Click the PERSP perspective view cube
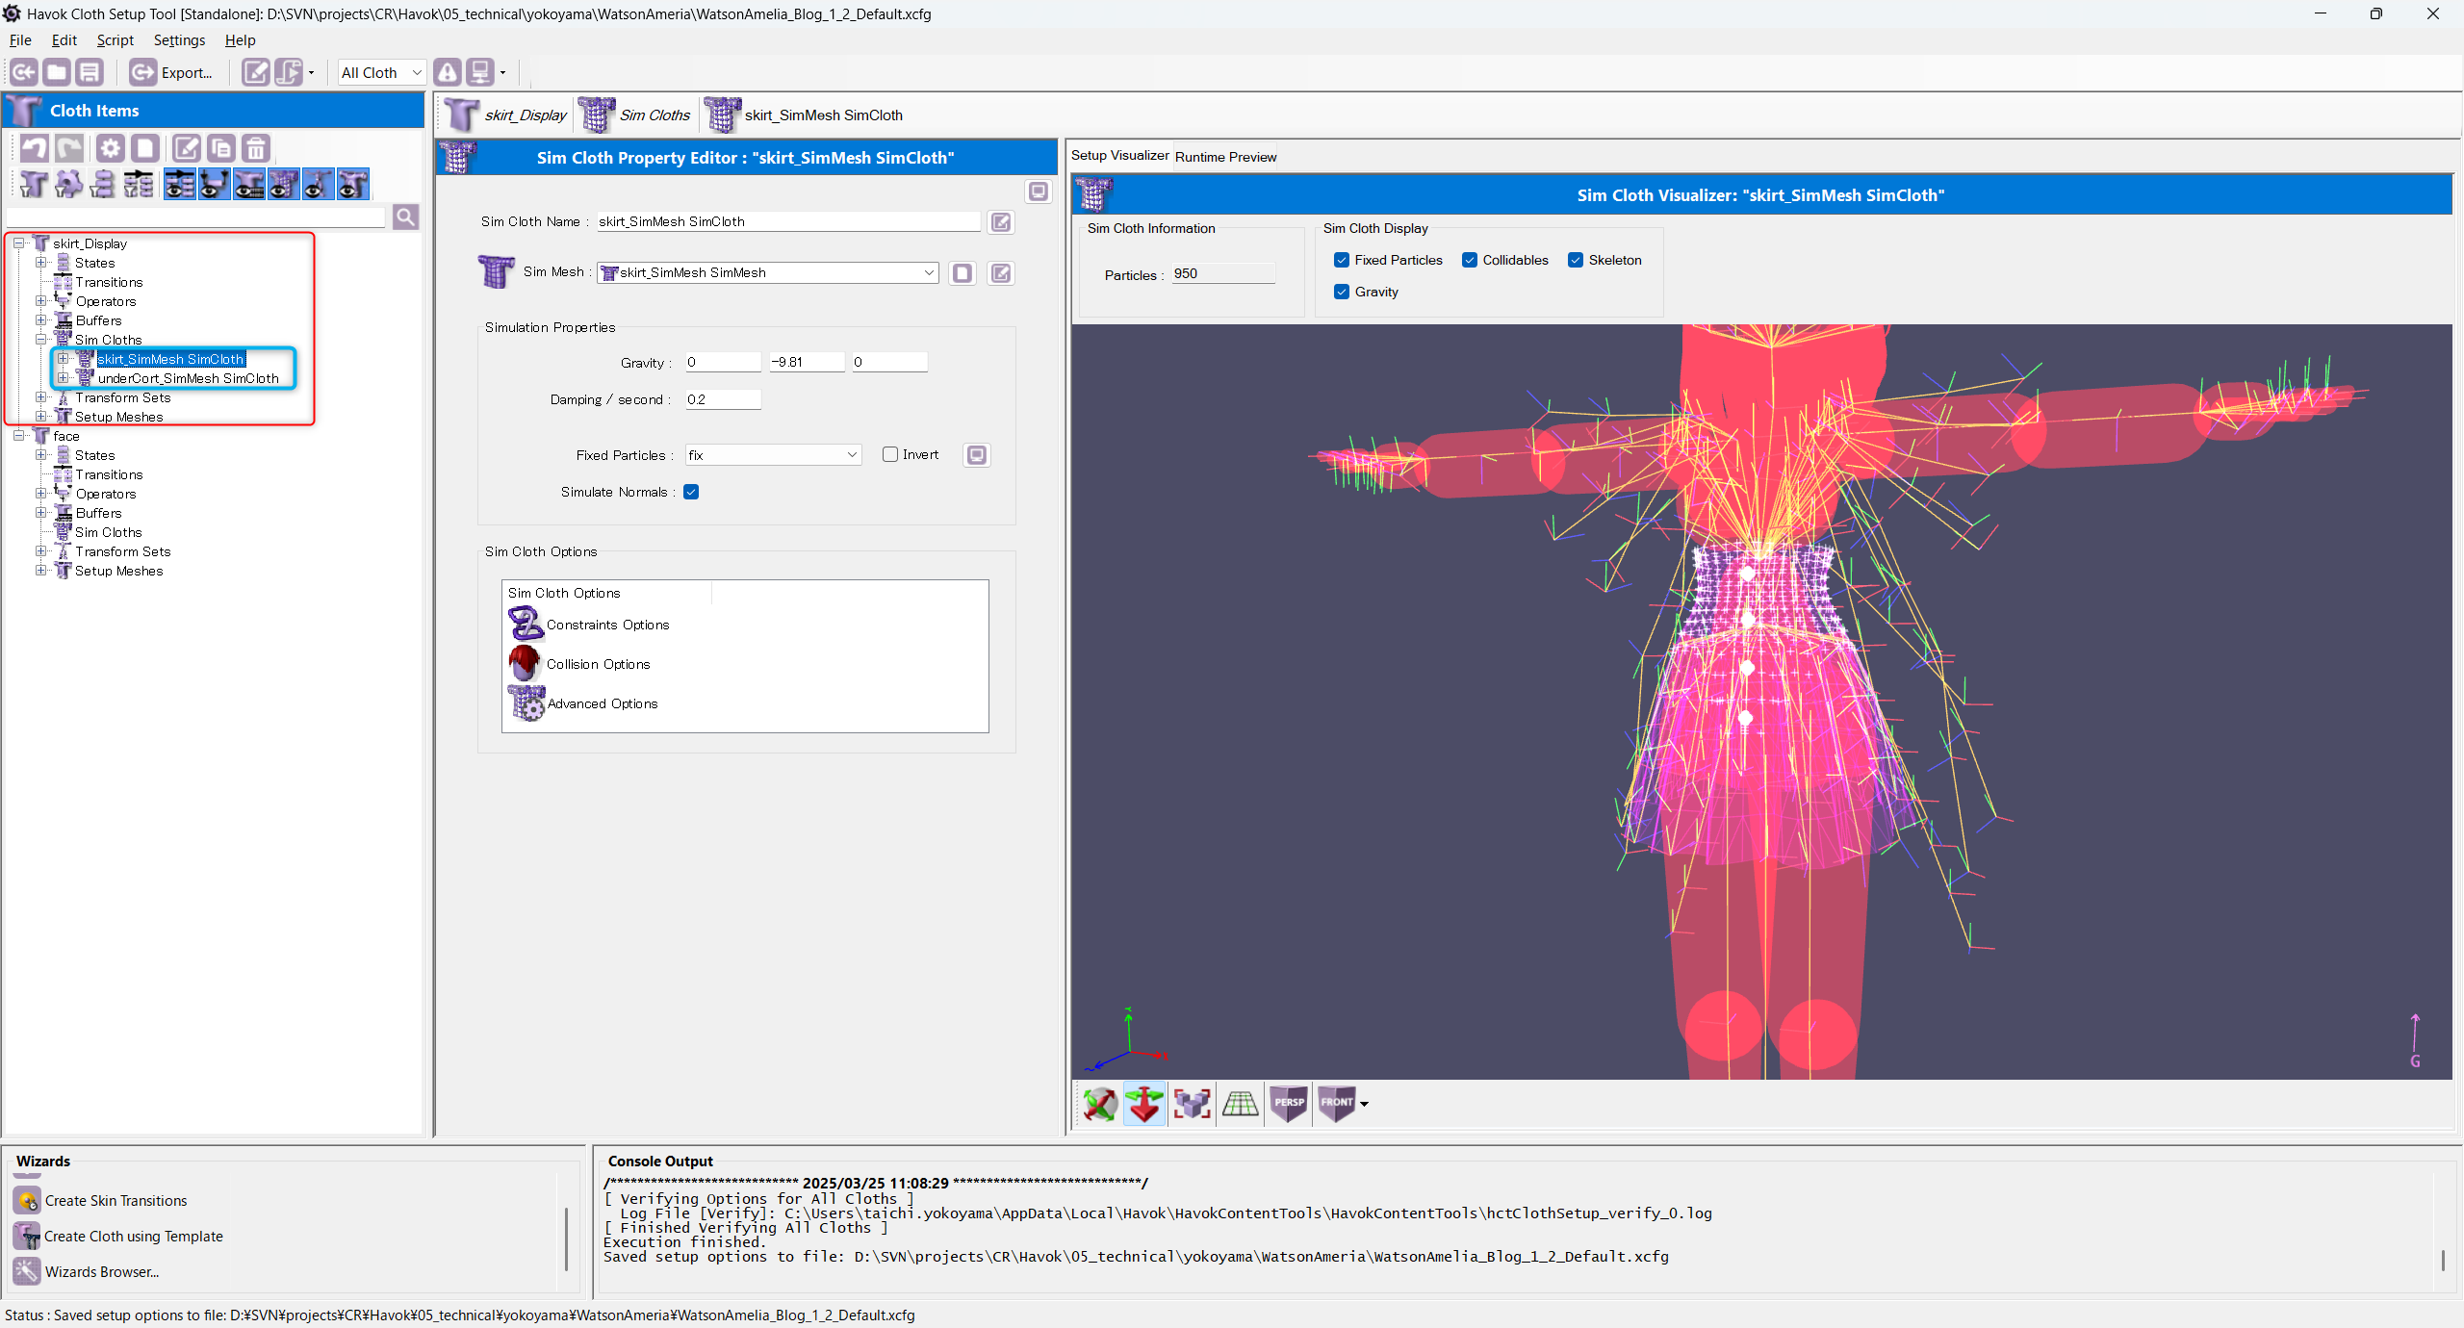The height and width of the screenshot is (1328, 2464). (1289, 1104)
